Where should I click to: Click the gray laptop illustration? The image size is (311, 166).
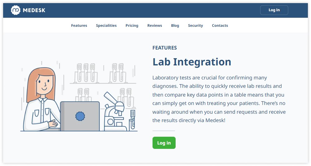(80, 116)
